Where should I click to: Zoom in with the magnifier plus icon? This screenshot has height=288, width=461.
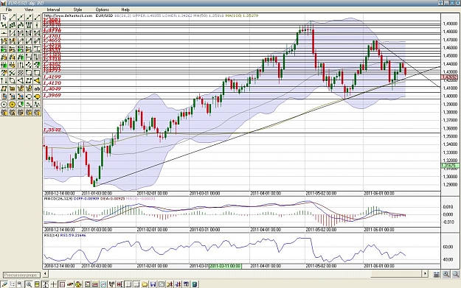point(446,274)
